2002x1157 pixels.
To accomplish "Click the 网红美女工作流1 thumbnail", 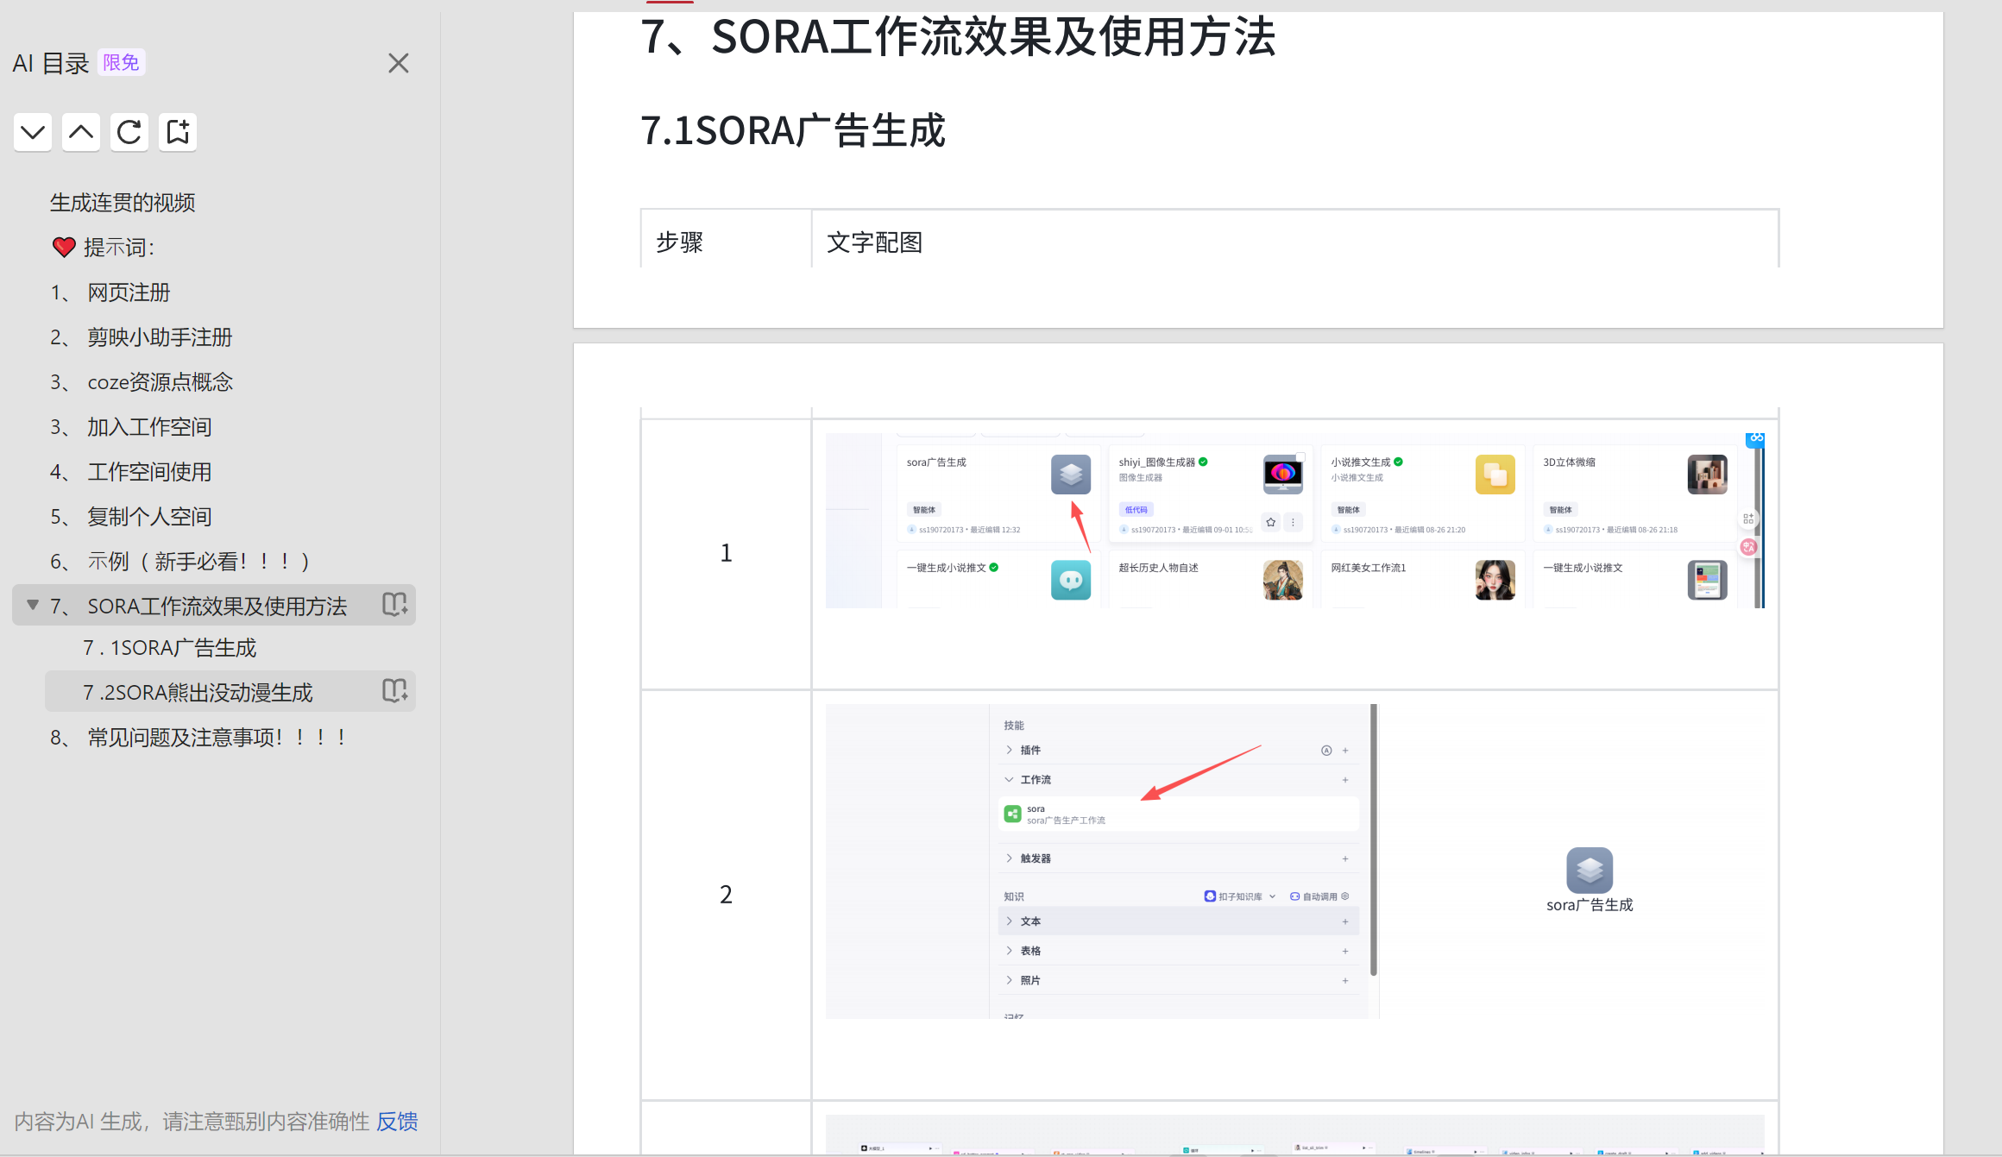I will (x=1495, y=579).
